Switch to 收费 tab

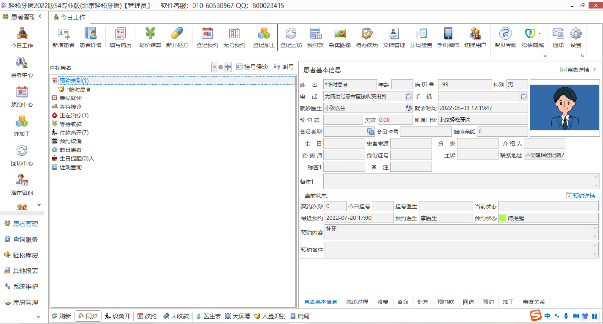point(383,302)
